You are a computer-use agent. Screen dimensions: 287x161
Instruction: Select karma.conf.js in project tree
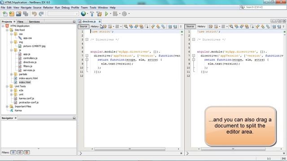pos(26,98)
